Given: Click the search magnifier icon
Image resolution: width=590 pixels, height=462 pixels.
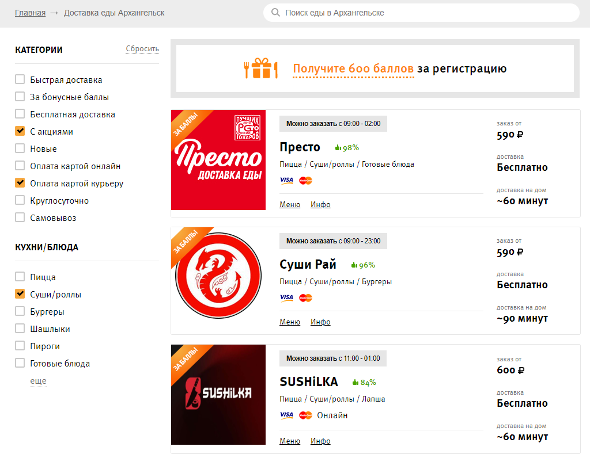Looking at the screenshot, I should tap(275, 13).
